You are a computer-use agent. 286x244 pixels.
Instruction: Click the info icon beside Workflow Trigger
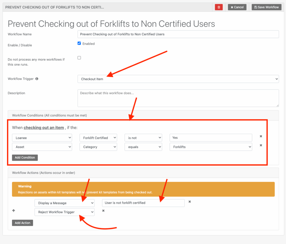(37, 79)
